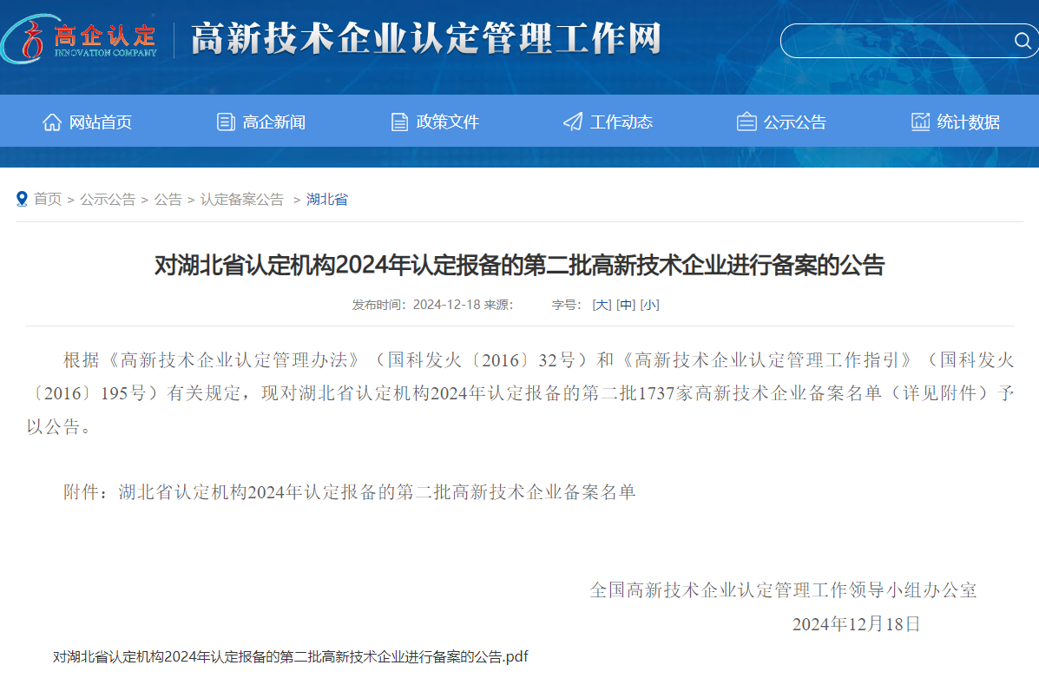This screenshot has width=1039, height=698.
Task: Open the 高企新闻 menu item
Action: [273, 122]
